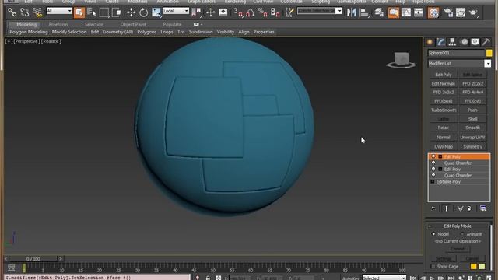The image size is (498, 280).
Task: Toggle the Spinner Snap icon
Action: pyautogui.click(x=275, y=12)
